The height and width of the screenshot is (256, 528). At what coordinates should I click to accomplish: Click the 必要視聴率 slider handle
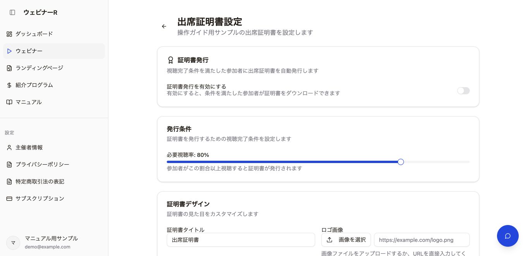coord(401,162)
